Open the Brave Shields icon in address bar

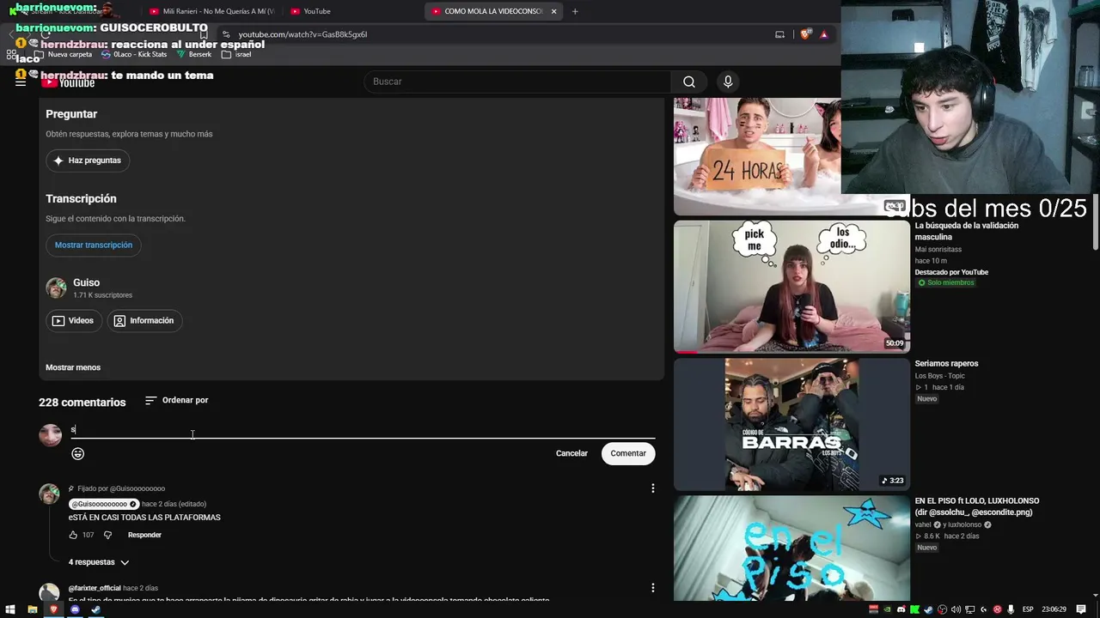[x=805, y=34]
